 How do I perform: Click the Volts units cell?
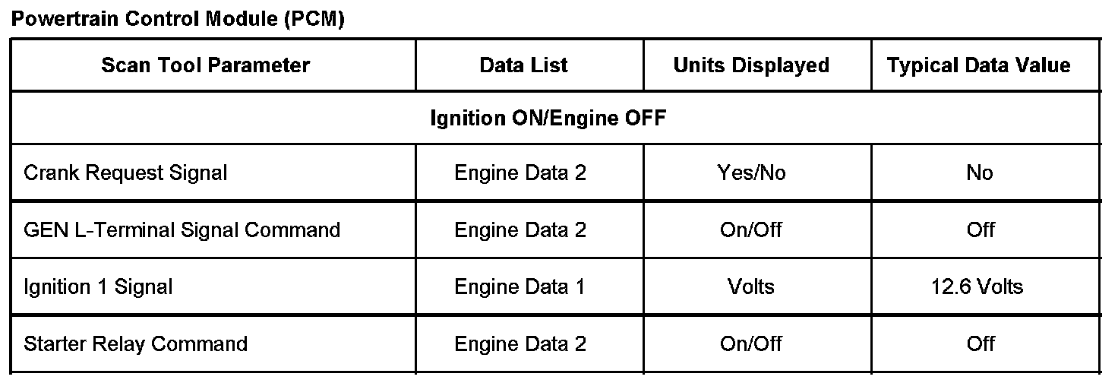point(751,286)
